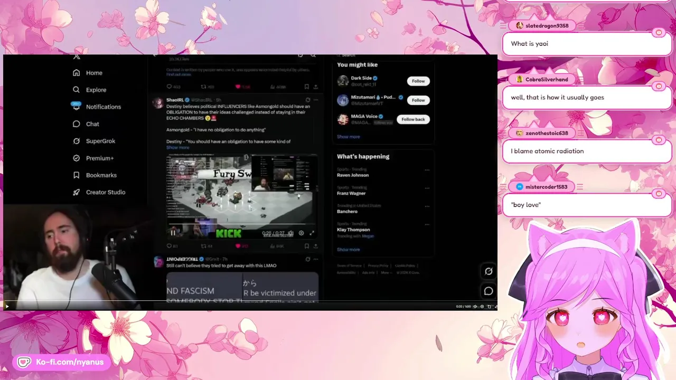Open MAGA Voice profile name

(364, 117)
